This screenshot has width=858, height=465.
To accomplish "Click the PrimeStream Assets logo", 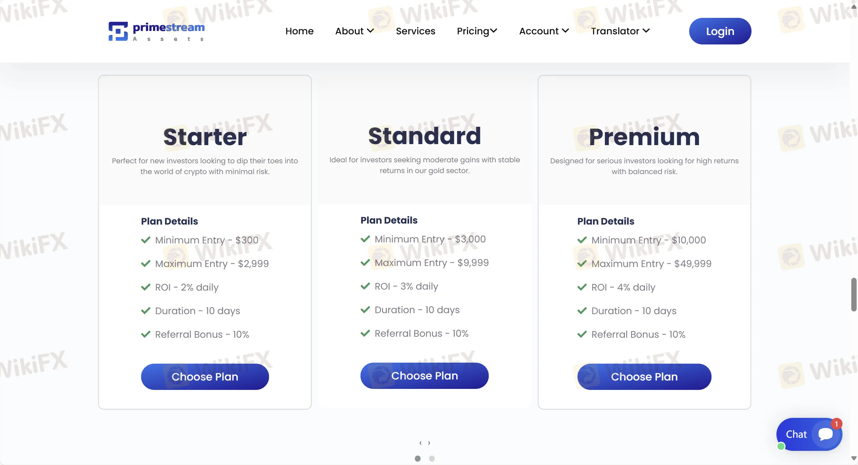I will (156, 31).
